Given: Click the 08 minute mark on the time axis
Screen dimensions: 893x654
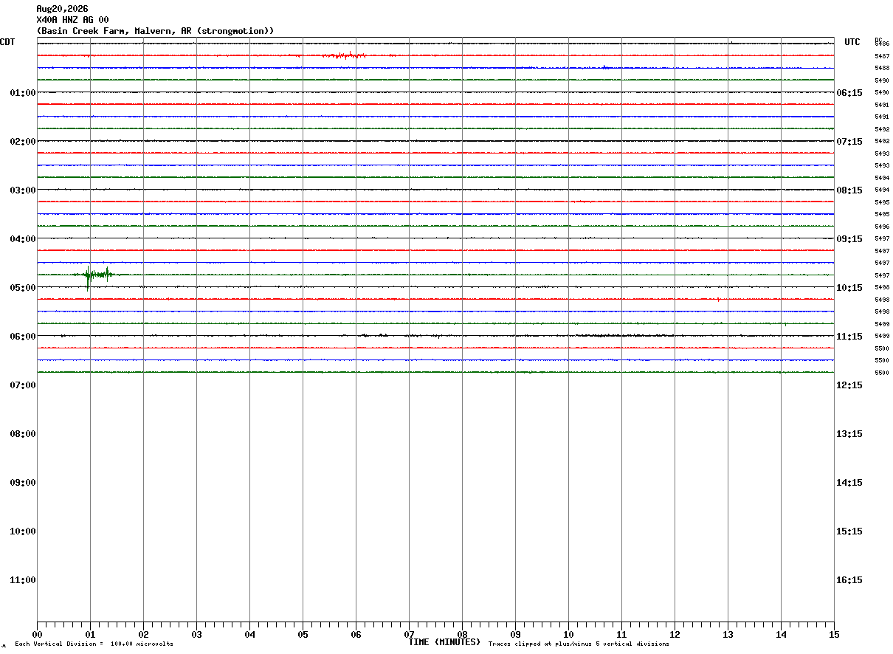Looking at the screenshot, I should point(462,634).
